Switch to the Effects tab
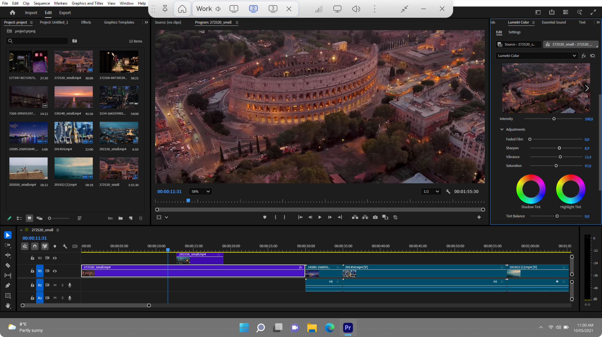602x337 pixels. (x=86, y=22)
